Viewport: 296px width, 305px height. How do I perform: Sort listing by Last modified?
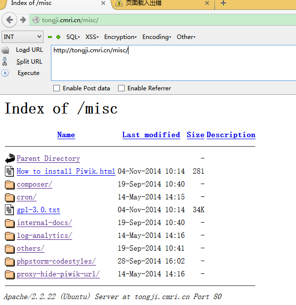click(151, 135)
